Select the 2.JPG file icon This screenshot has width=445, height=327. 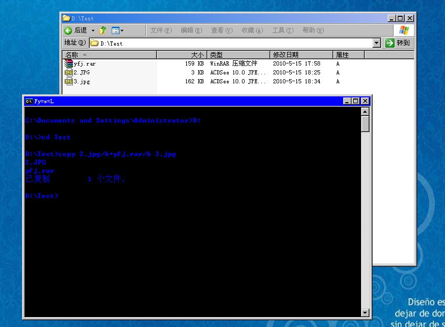69,72
